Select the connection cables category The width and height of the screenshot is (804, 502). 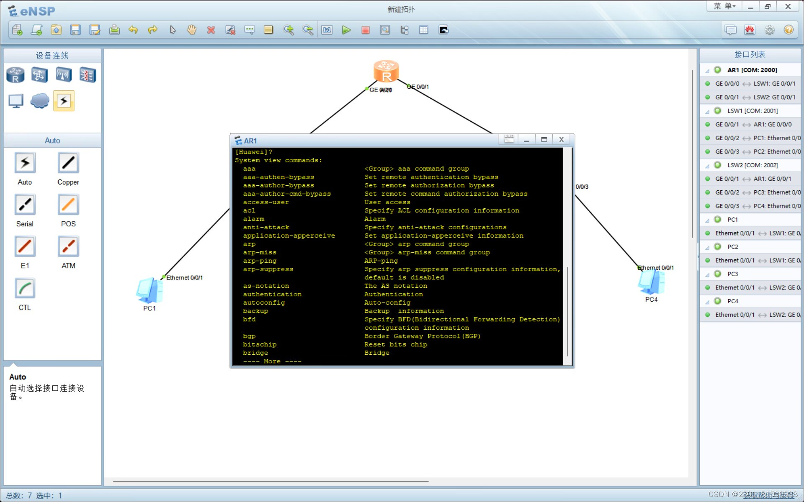(x=64, y=101)
